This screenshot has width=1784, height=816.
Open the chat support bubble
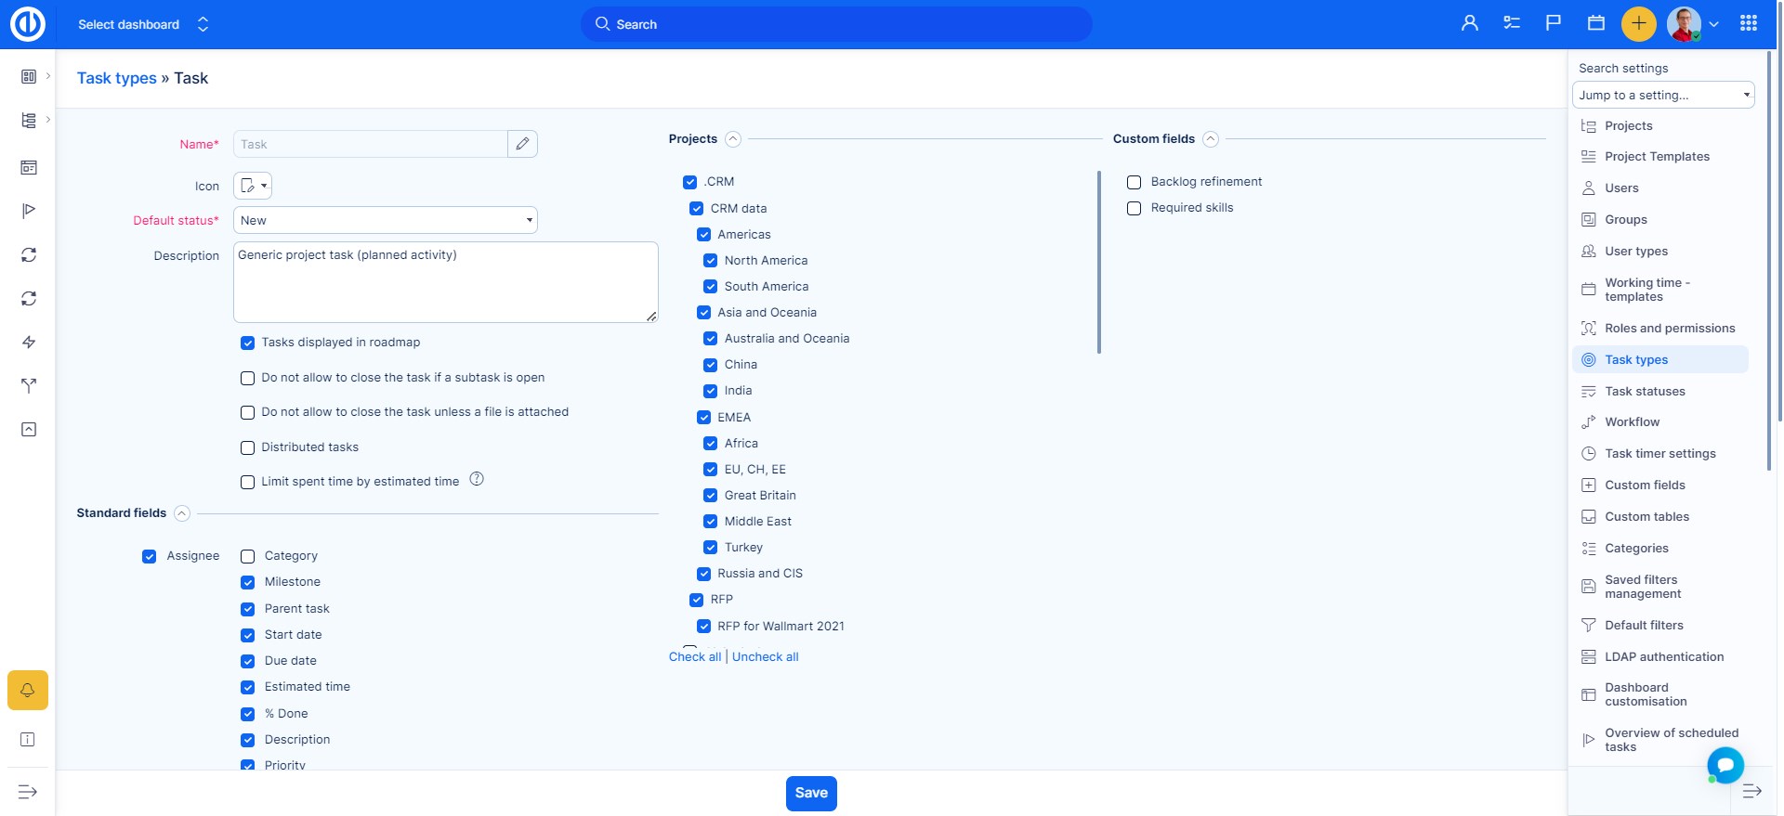point(1725,765)
